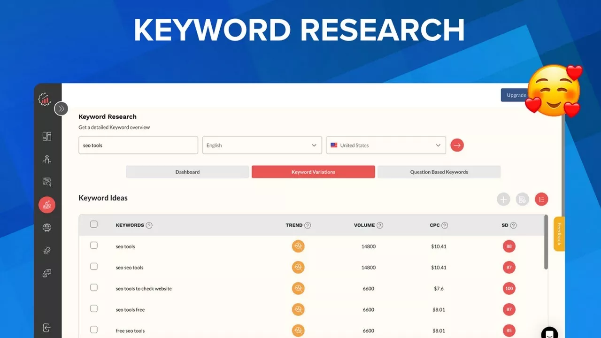This screenshot has width=601, height=338.
Task: Expand the sidebar with double-chevron icon
Action: [61, 109]
